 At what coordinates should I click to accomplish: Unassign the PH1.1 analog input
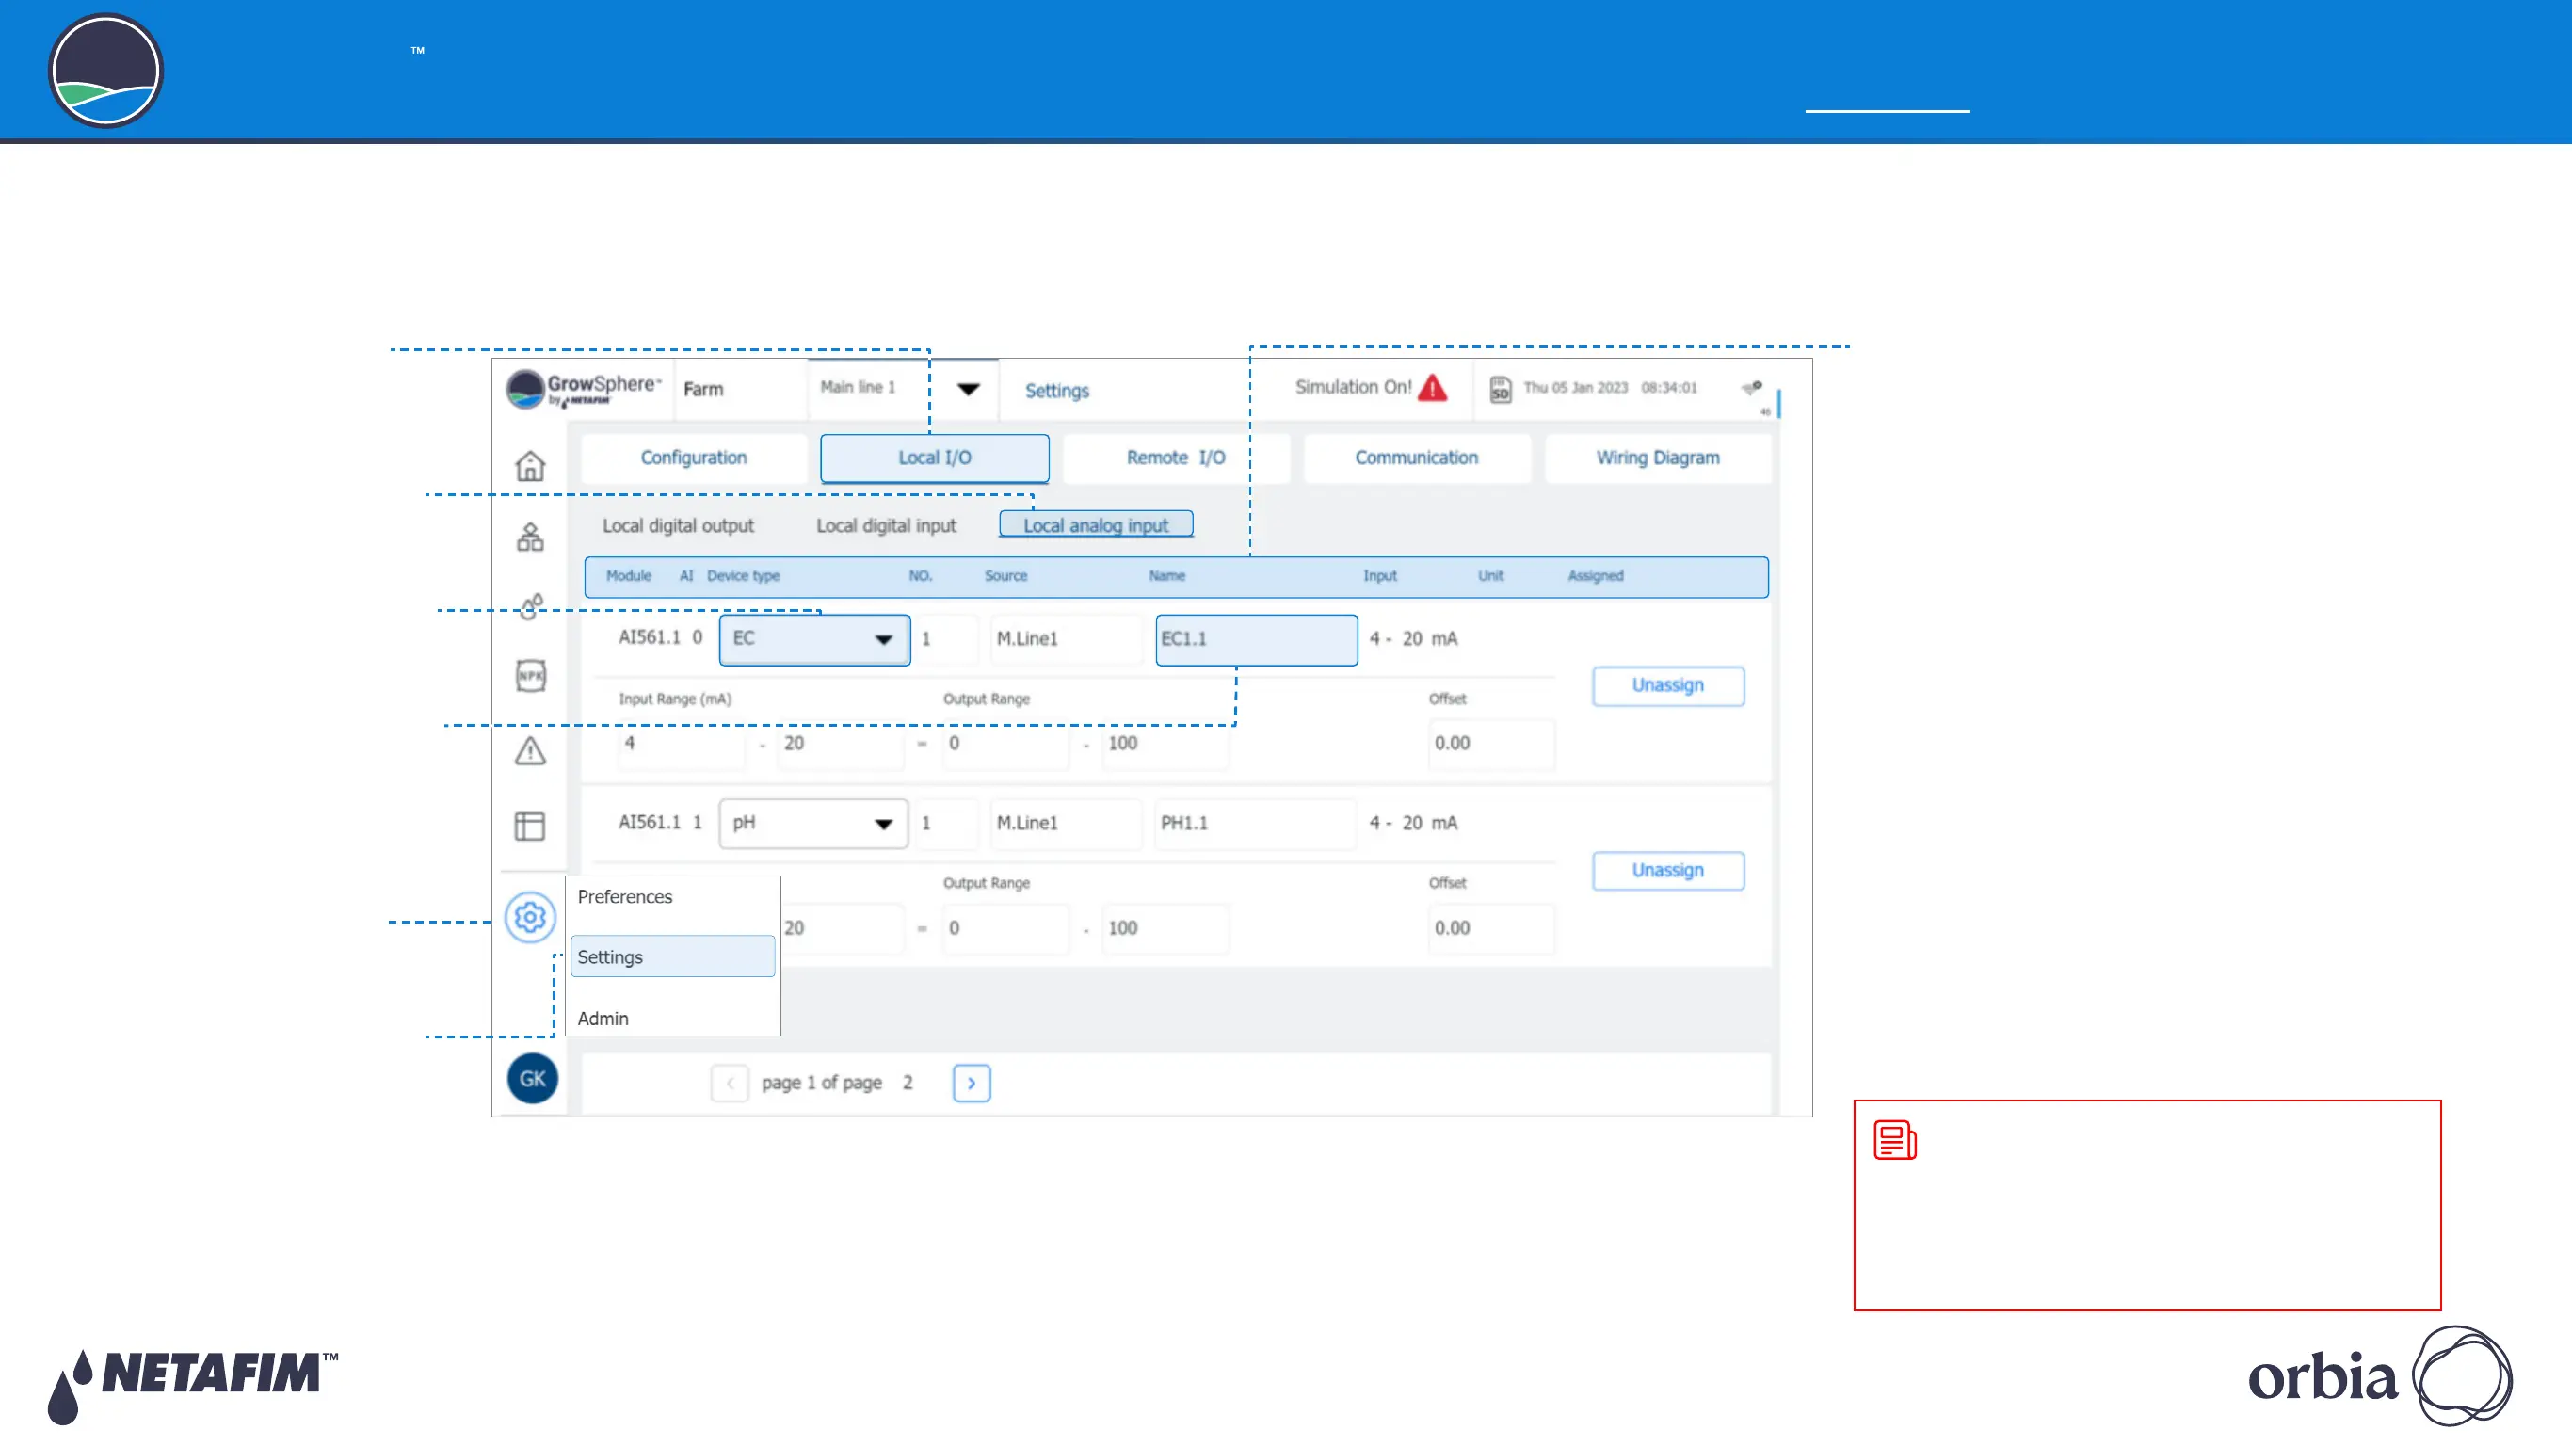tap(1668, 871)
